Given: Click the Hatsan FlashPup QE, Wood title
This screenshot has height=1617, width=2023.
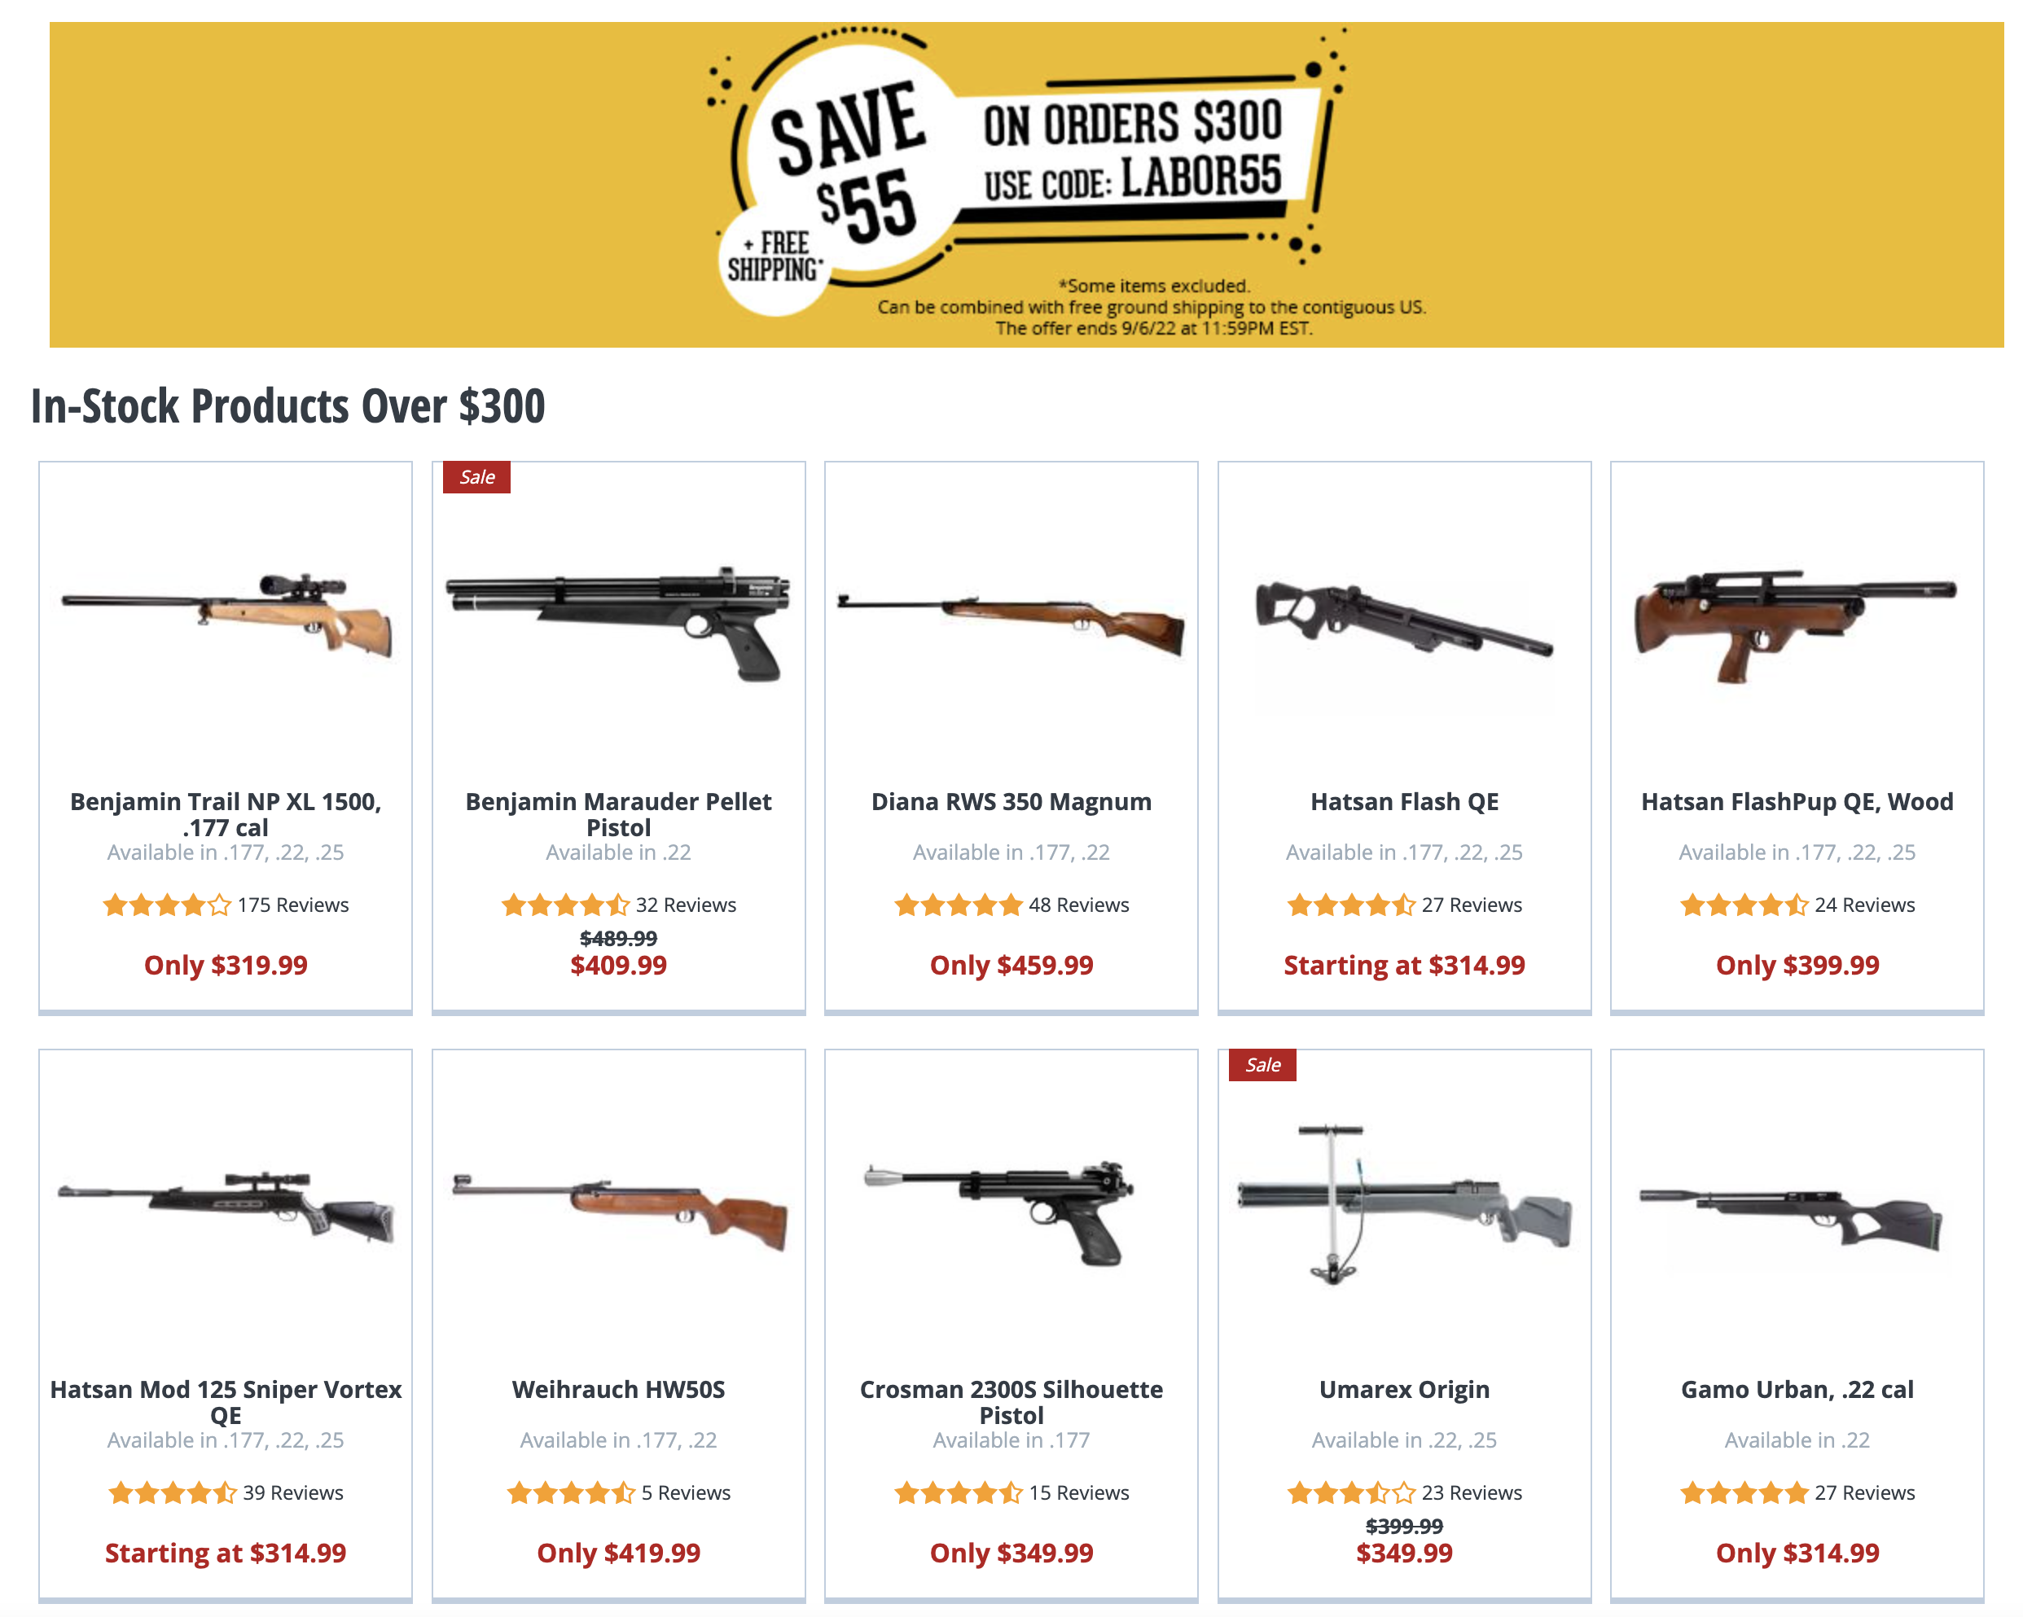Looking at the screenshot, I should [1796, 802].
